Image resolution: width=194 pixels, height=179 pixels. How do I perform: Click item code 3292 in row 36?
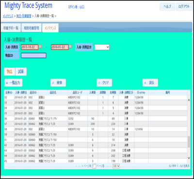click(71, 119)
